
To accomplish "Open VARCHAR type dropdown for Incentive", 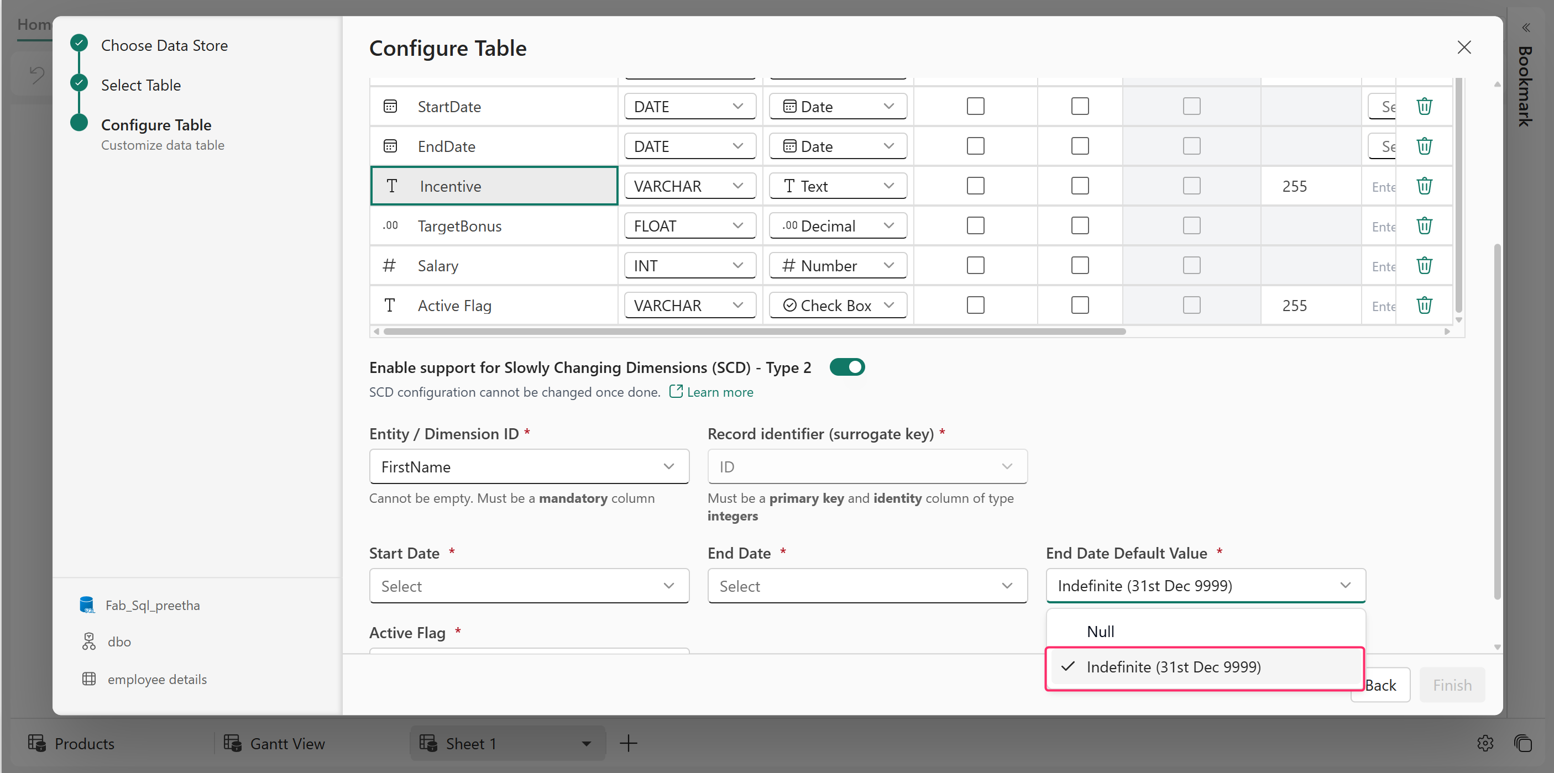I will (689, 186).
